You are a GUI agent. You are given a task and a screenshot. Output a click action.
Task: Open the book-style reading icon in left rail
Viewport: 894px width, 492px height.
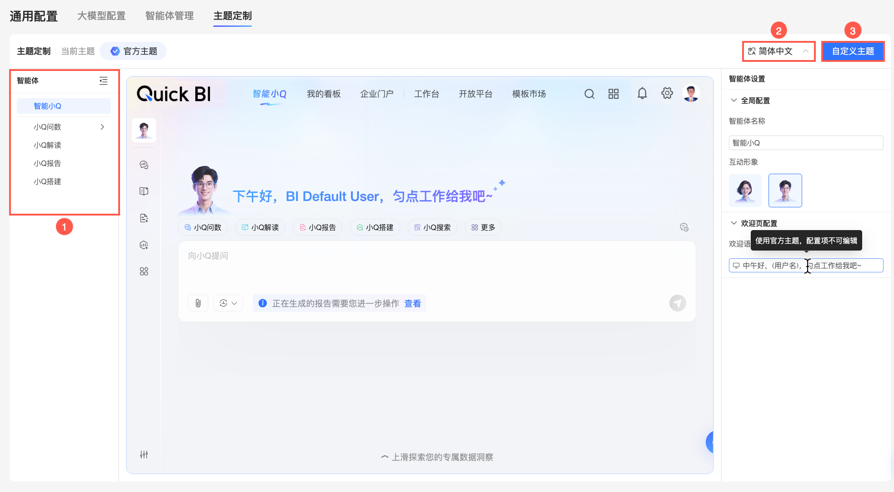click(x=144, y=191)
